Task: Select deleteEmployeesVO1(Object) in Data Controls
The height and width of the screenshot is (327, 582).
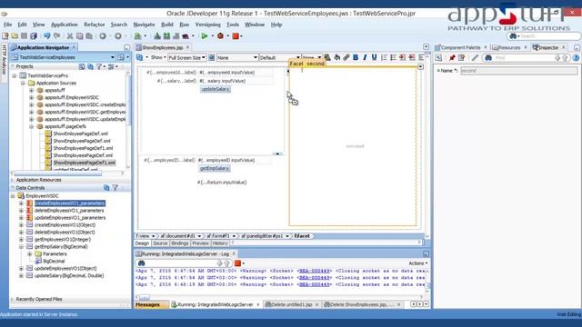Action: pyautogui.click(x=65, y=233)
